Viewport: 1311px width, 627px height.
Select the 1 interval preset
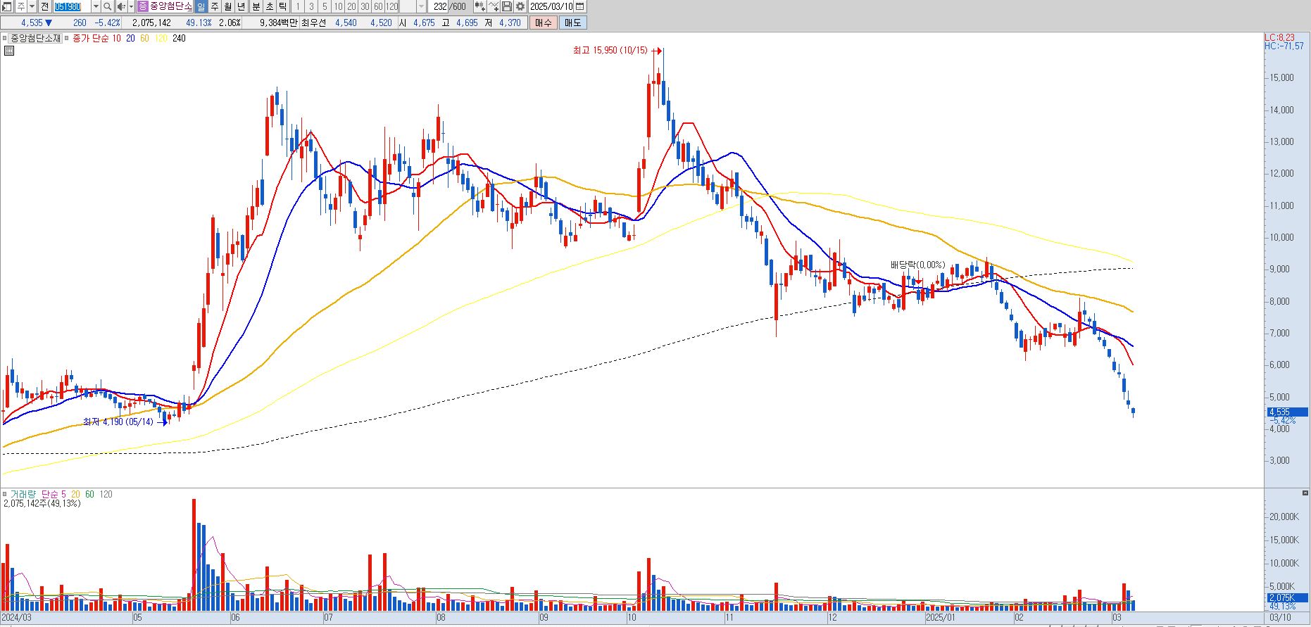pyautogui.click(x=298, y=6)
